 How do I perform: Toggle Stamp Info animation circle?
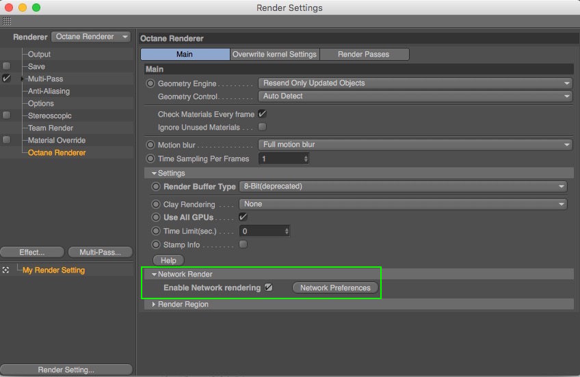pos(156,245)
